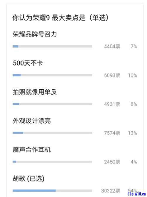The width and height of the screenshot is (147, 197).
Task: Click the 胡歌 54% progress bar
Action: pos(52,191)
